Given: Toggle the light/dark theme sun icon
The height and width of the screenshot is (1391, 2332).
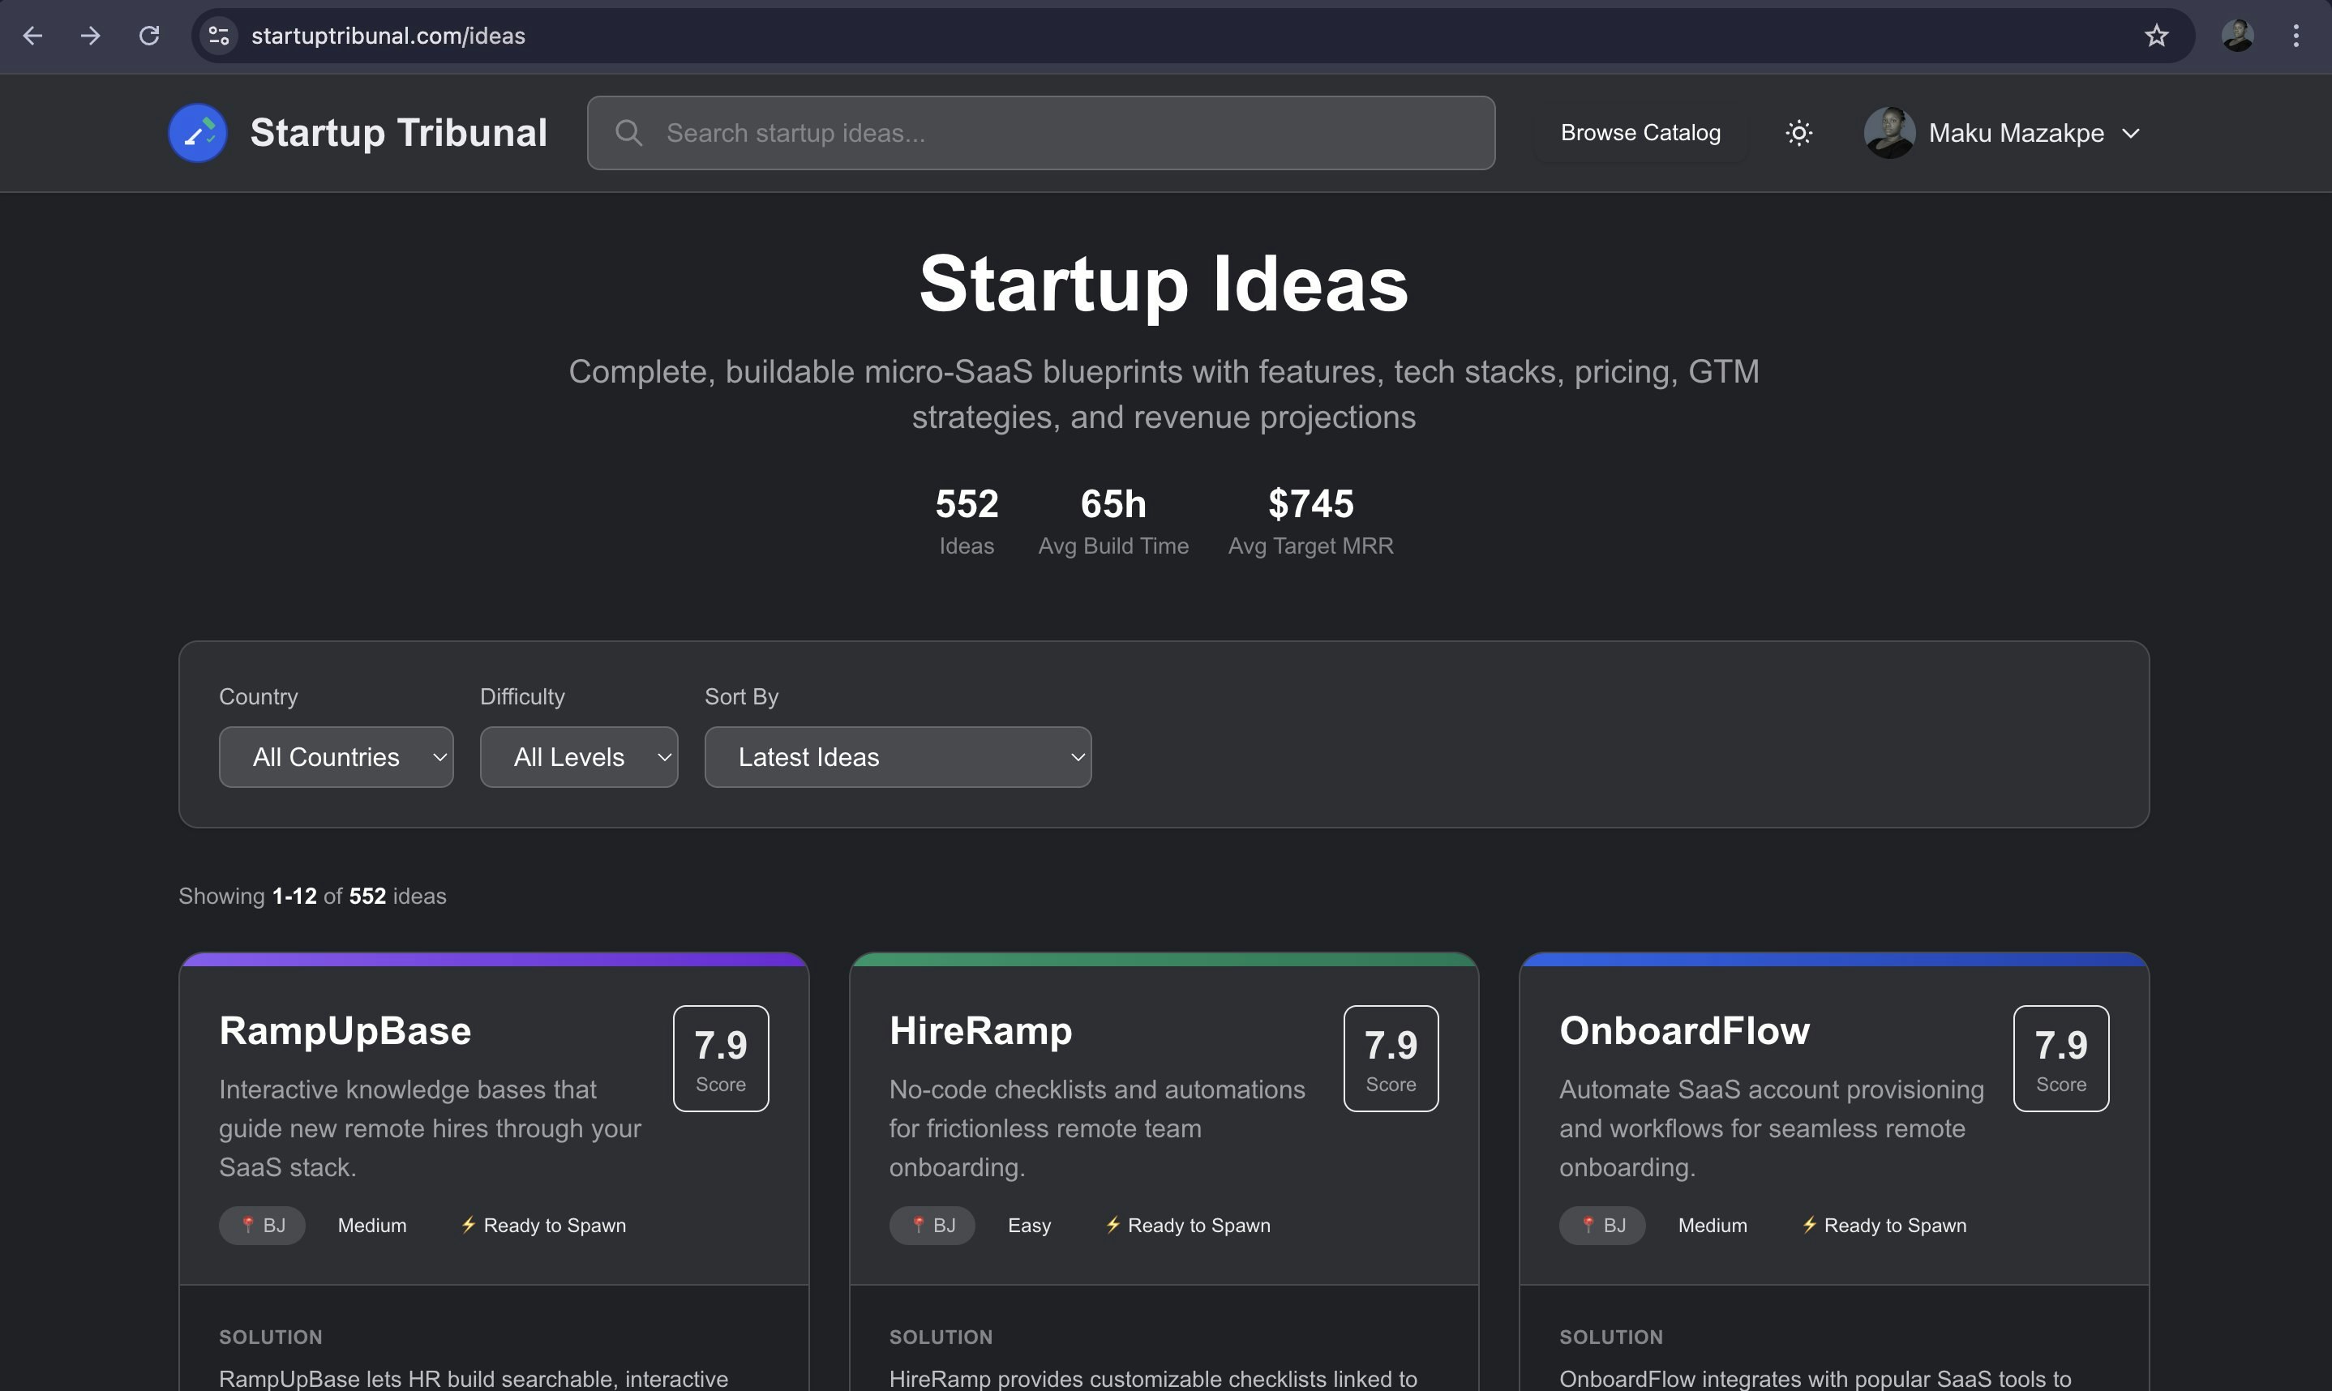Looking at the screenshot, I should click(1798, 133).
